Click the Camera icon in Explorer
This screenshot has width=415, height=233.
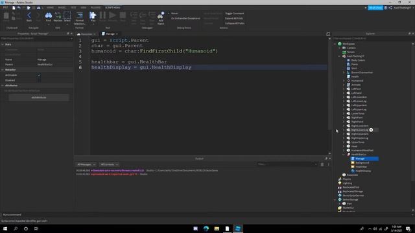344,48
